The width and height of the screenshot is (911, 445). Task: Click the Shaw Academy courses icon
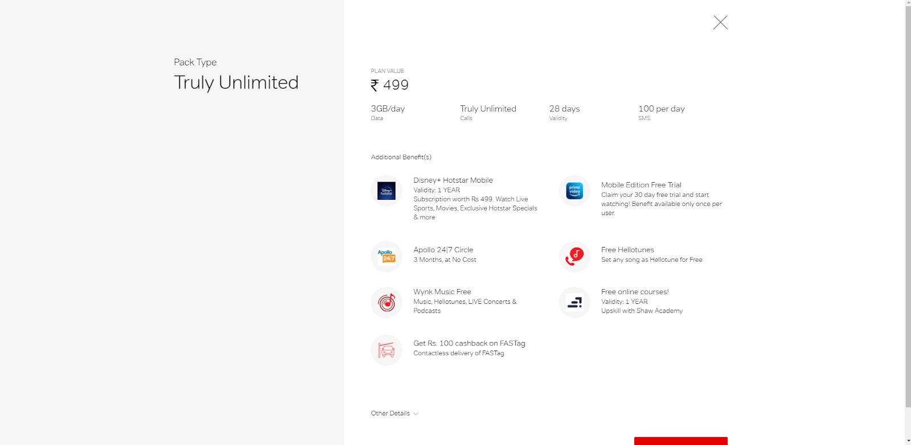[x=574, y=302]
